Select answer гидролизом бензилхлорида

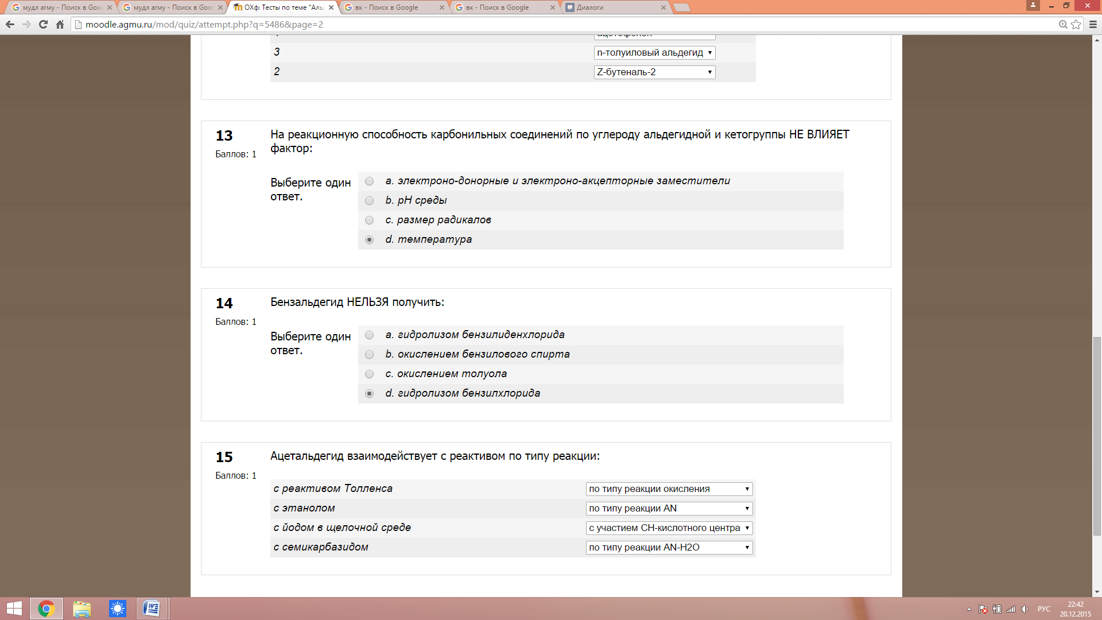point(369,394)
